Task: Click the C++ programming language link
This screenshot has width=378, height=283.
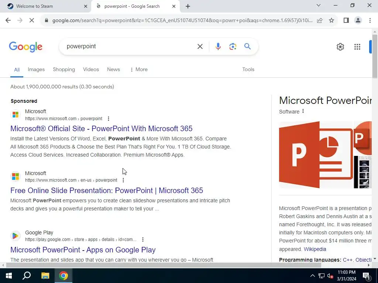Action: [347, 260]
